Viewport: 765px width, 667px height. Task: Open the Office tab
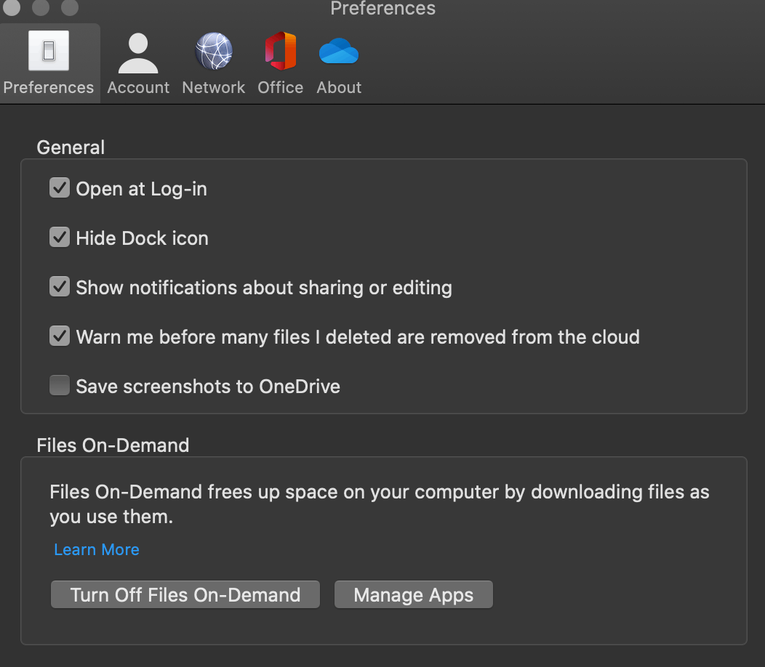point(280,62)
